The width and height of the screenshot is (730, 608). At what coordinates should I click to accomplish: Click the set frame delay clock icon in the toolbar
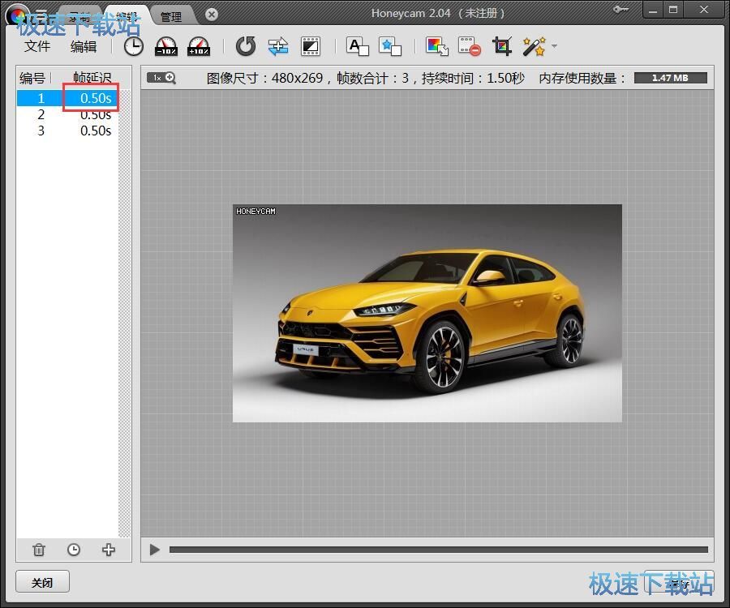(x=134, y=46)
